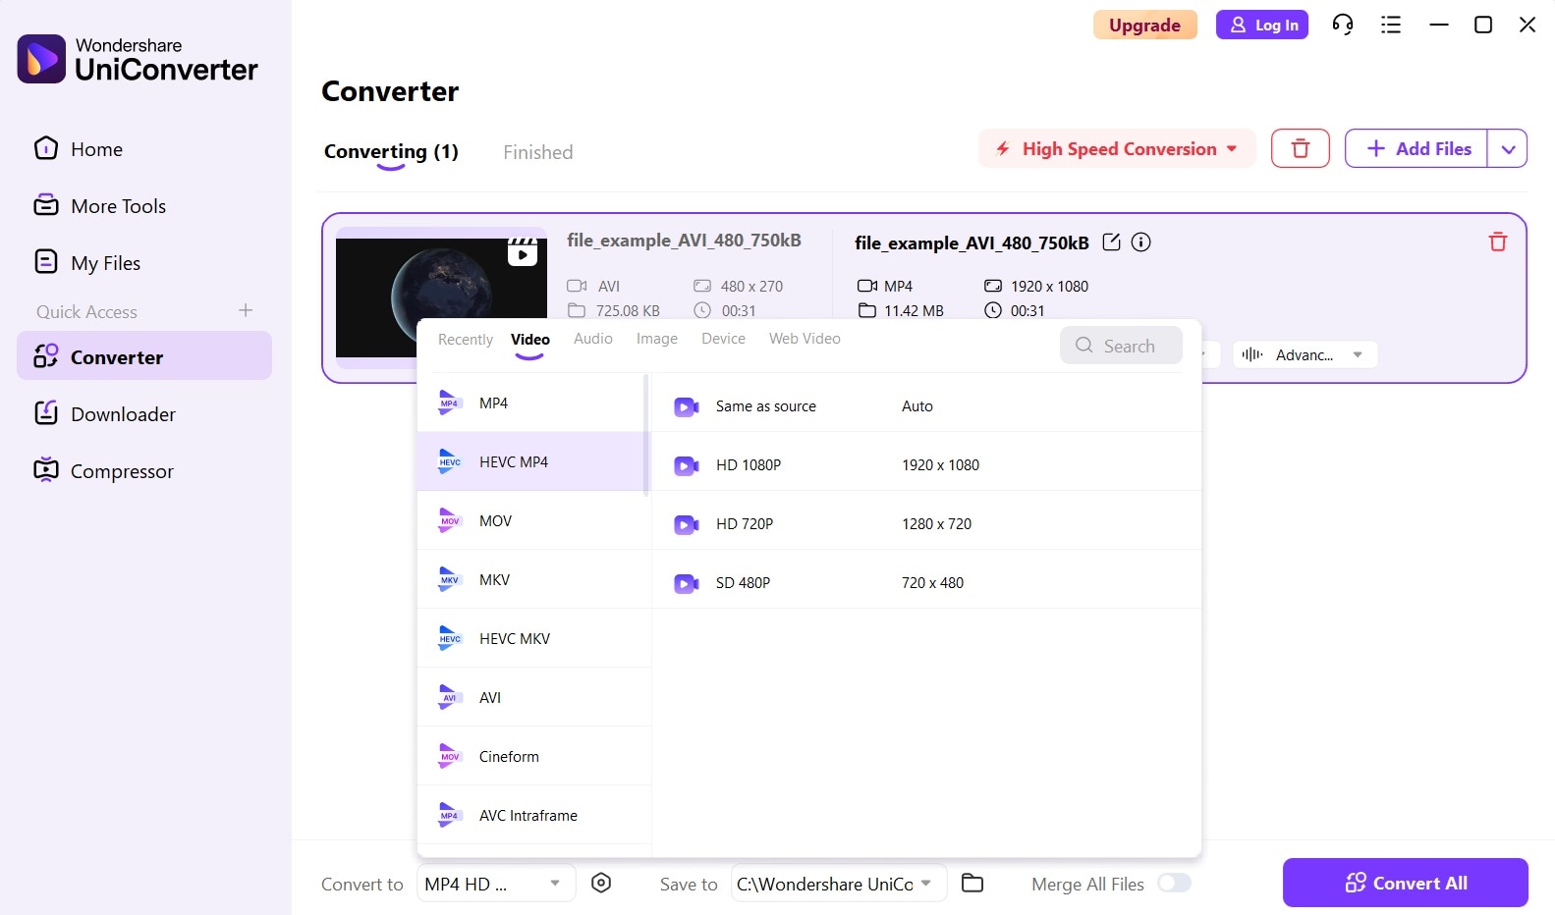This screenshot has height=915, width=1555.
Task: Select the AVI format entry
Action: pos(533,697)
